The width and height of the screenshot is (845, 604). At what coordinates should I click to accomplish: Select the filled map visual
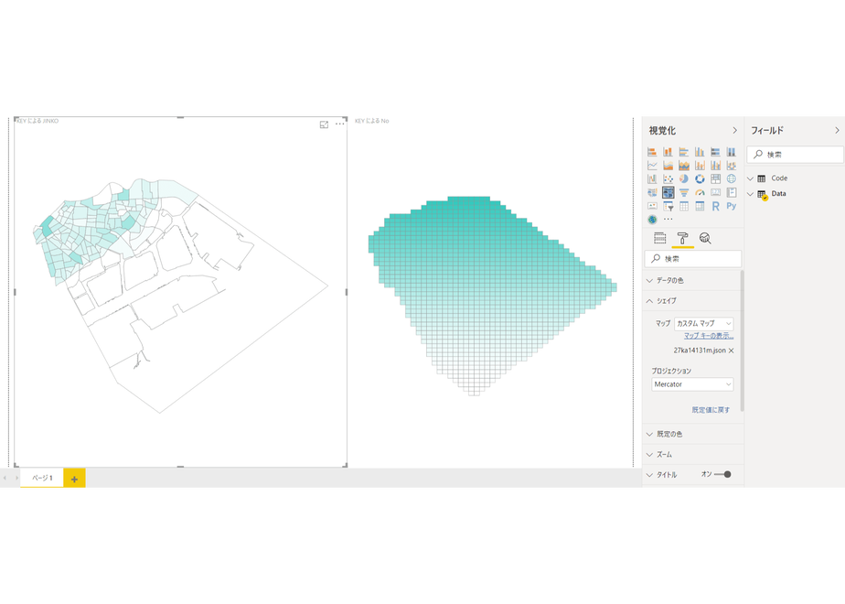pos(652,192)
